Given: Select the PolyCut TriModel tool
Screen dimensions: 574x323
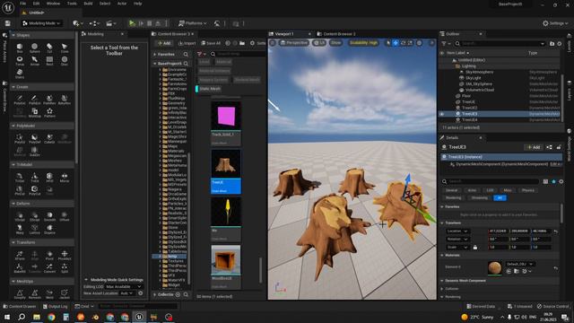Looking at the screenshot, I should [34, 190].
